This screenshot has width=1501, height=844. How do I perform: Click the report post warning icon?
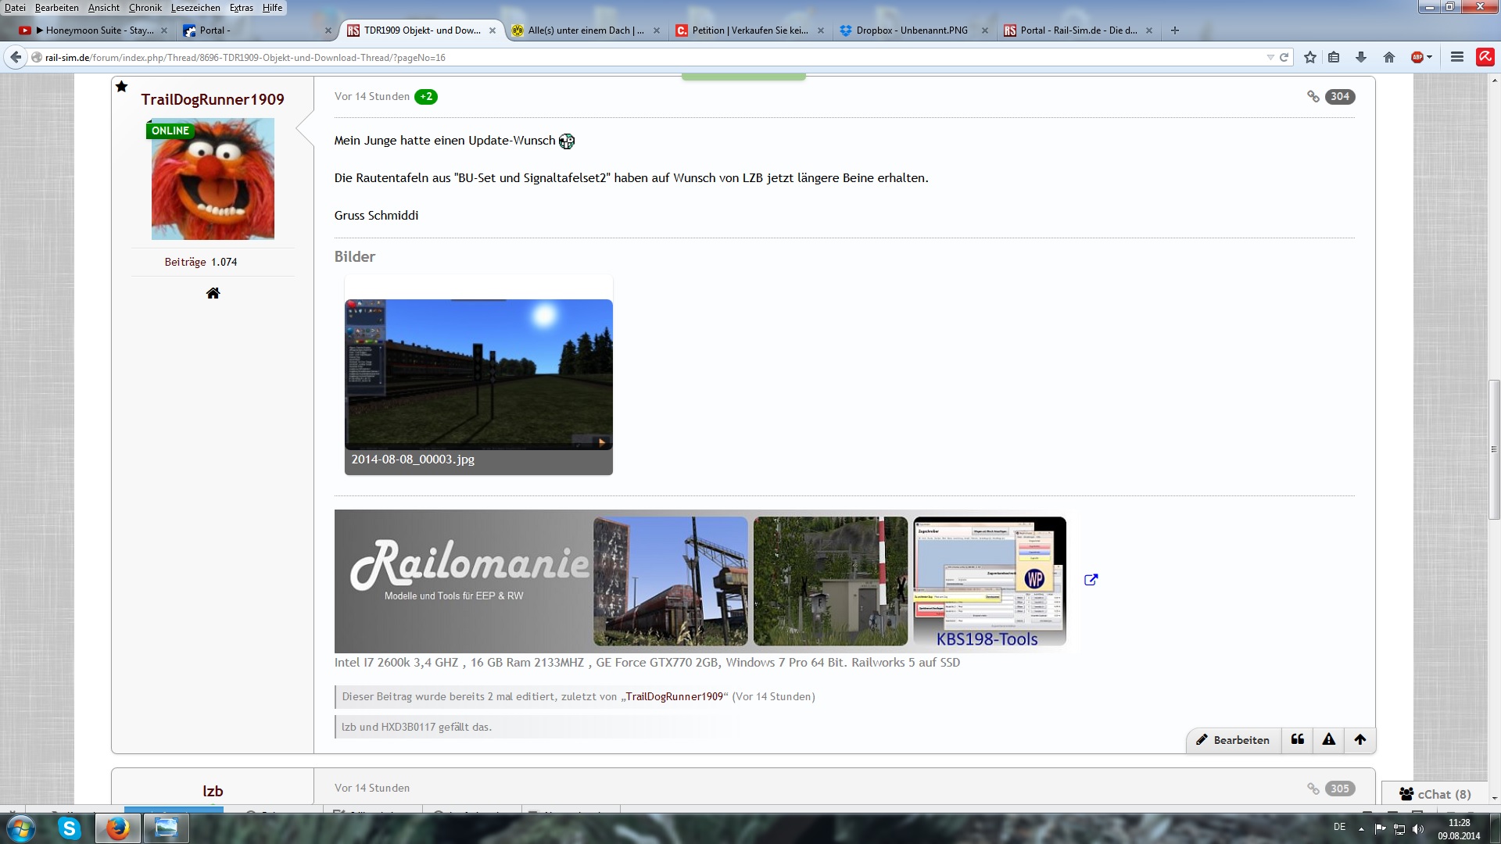1329,739
